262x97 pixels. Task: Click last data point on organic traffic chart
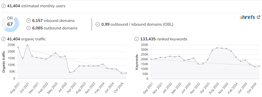126,73
